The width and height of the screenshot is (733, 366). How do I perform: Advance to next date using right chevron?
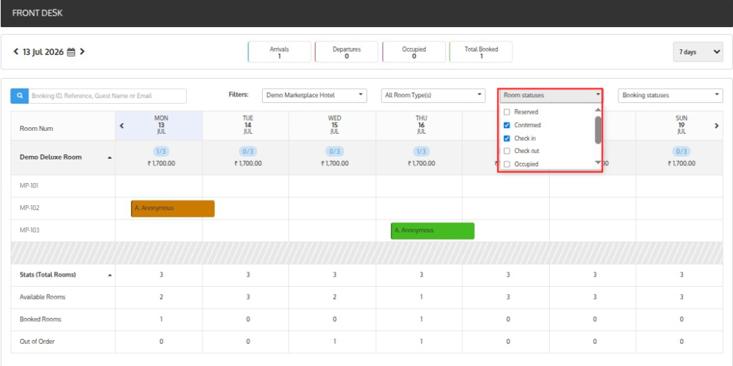82,51
